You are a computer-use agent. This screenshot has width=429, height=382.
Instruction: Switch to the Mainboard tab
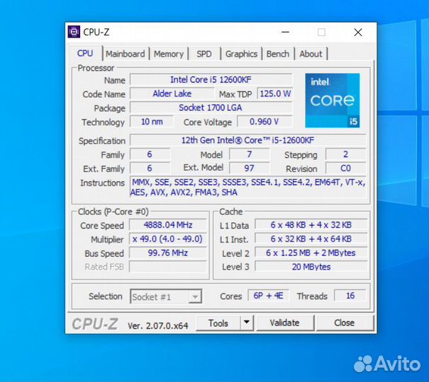(126, 54)
